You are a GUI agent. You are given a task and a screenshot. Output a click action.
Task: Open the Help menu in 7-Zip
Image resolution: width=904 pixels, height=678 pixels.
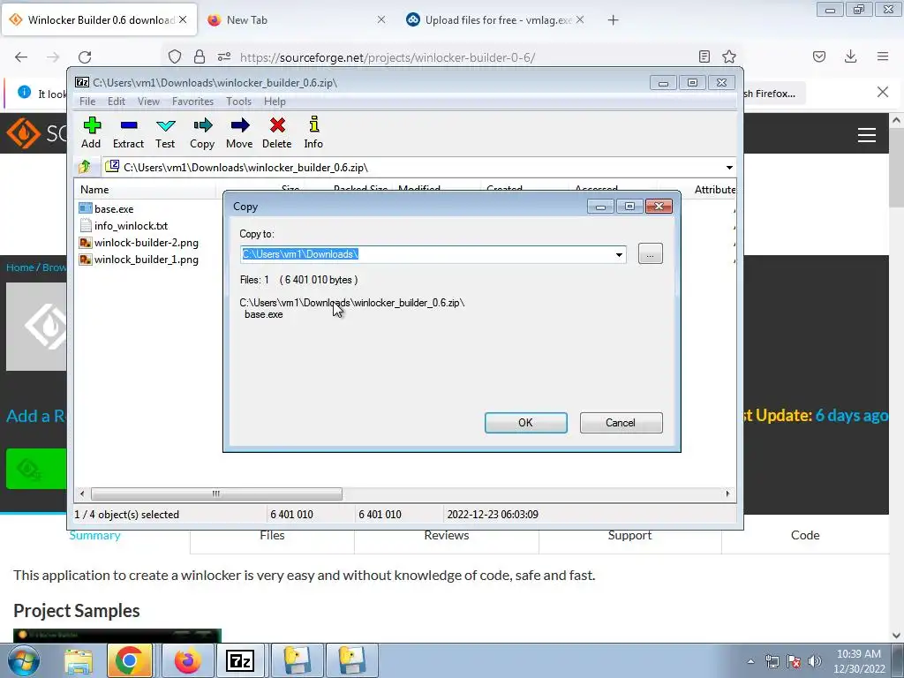[275, 102]
